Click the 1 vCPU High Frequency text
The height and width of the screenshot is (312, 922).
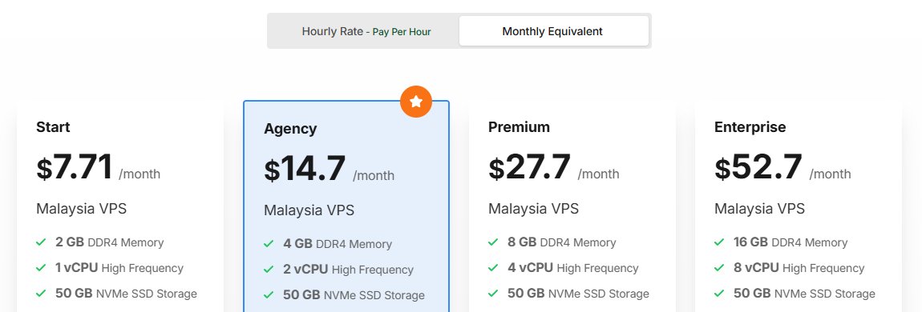[119, 268]
